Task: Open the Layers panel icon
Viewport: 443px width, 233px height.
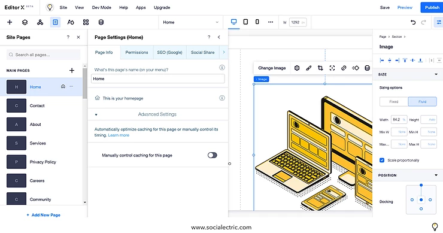Action: tap(25, 22)
